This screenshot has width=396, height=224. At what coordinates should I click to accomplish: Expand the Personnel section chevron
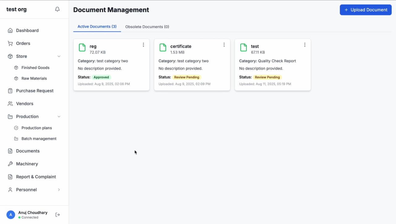click(x=59, y=190)
